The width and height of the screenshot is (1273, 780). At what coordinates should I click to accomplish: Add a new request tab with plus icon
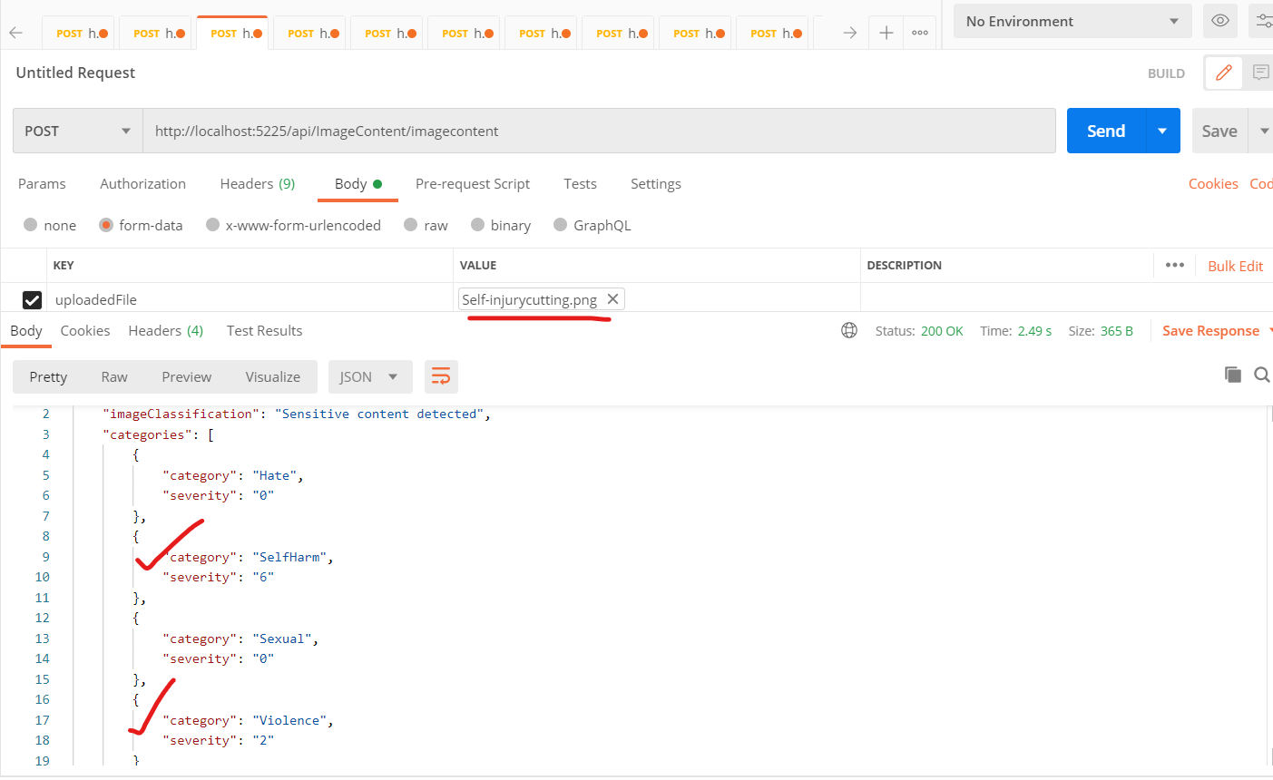886,33
